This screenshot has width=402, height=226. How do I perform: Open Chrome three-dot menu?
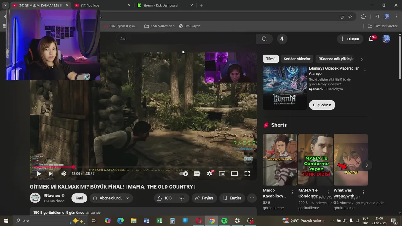[396, 17]
